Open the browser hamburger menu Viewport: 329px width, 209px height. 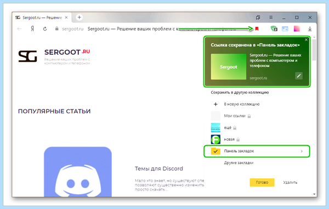(271, 18)
